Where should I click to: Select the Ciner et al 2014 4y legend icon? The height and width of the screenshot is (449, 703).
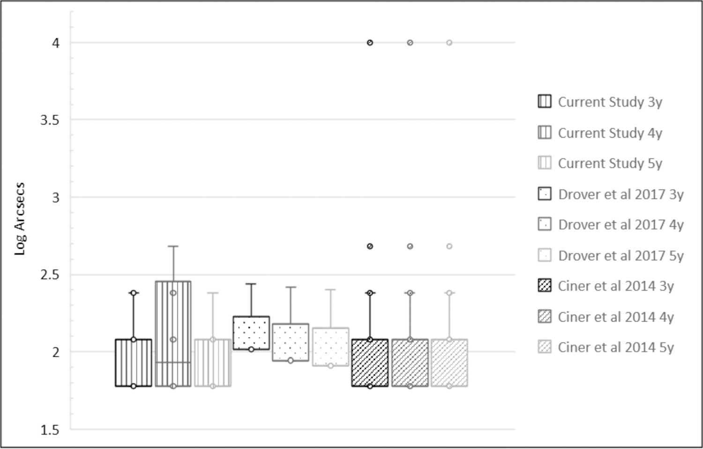click(545, 317)
